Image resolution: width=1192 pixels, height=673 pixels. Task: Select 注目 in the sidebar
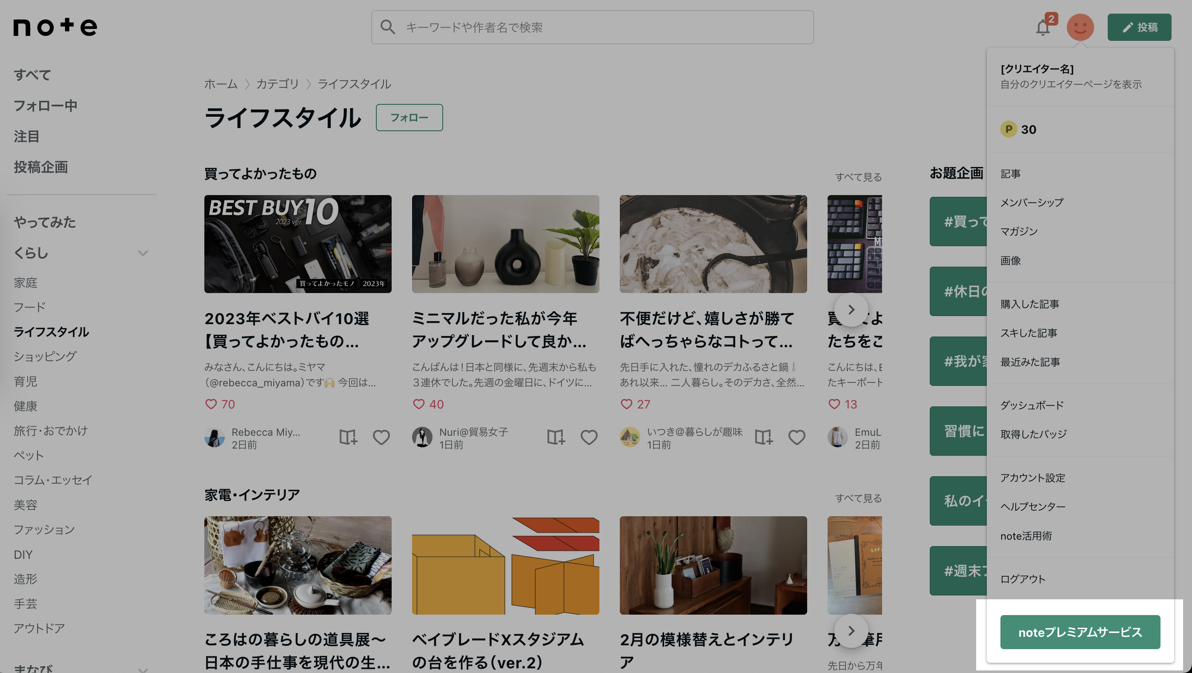(26, 136)
